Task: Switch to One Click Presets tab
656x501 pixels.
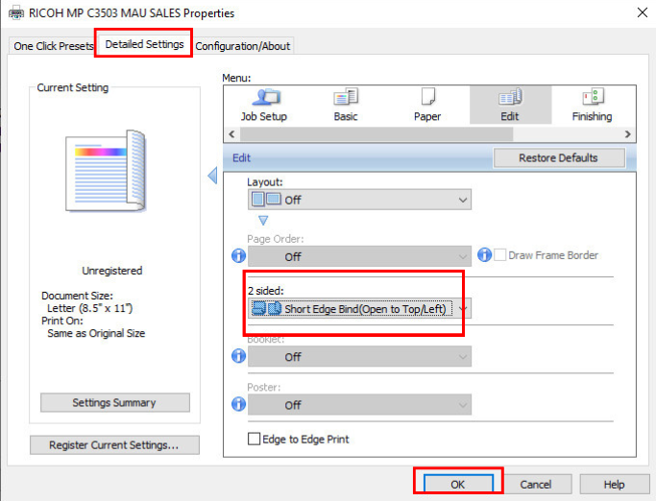Action: point(53,46)
